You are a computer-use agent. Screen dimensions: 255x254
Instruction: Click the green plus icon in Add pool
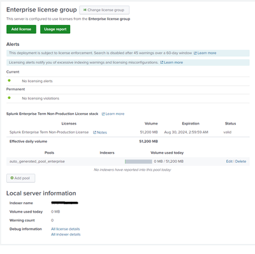12,178
